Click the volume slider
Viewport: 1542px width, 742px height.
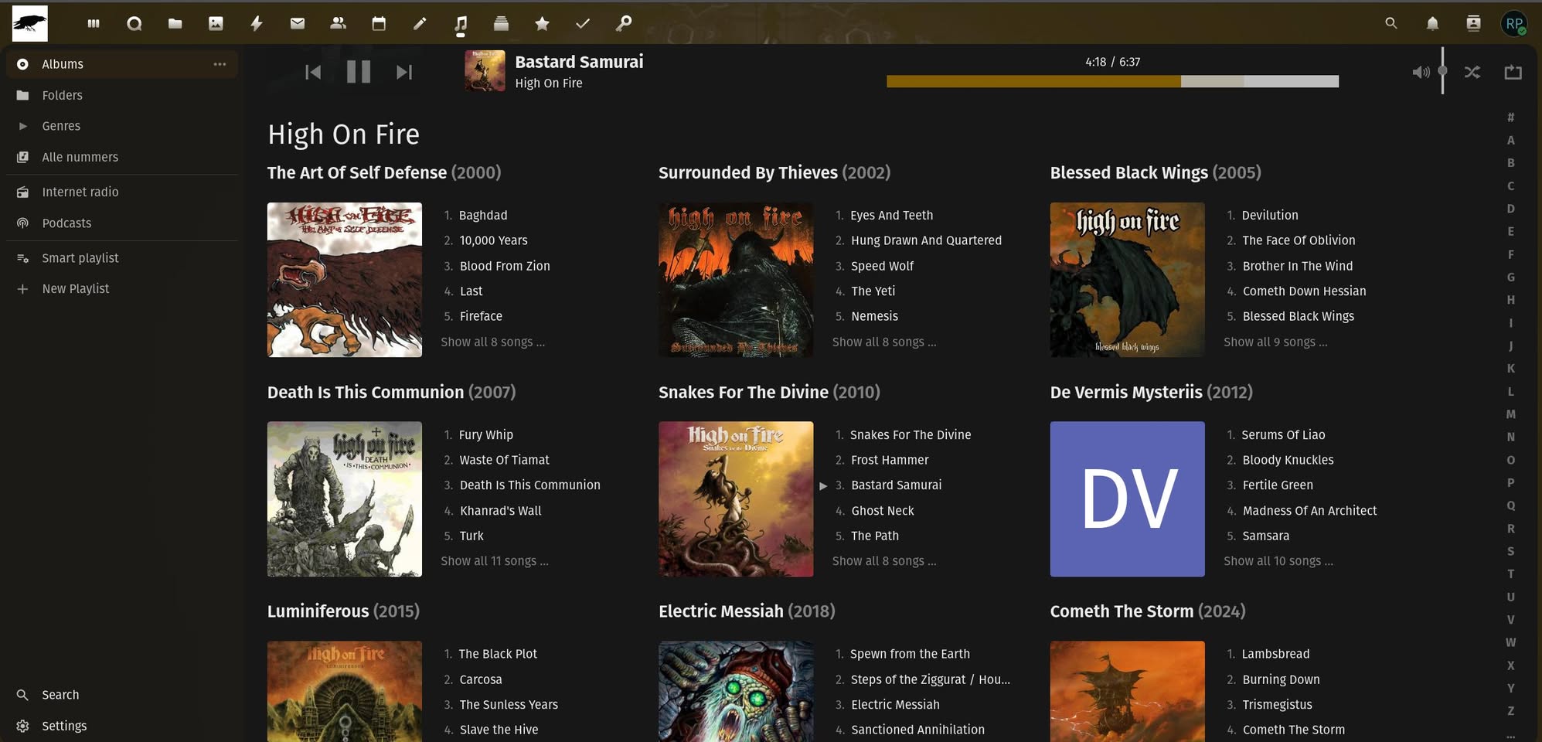click(1442, 71)
